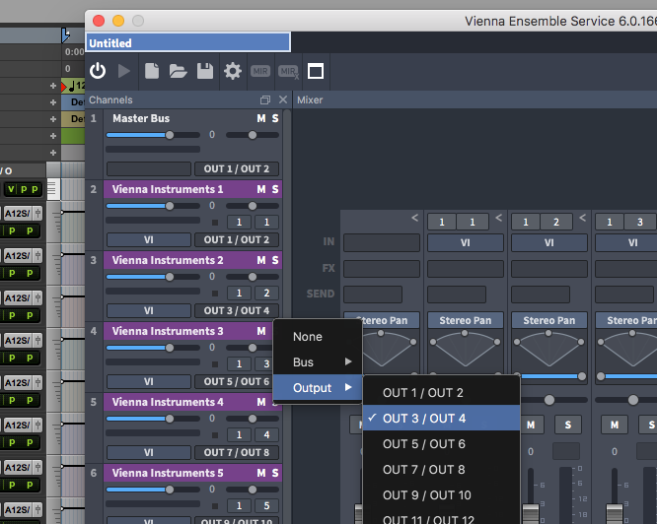The height and width of the screenshot is (524, 657).
Task: Save project with the floppy disk icon
Action: click(x=205, y=71)
